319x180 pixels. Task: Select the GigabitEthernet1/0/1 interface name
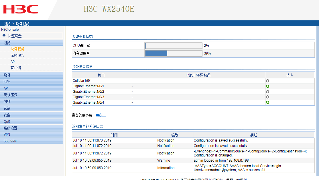pyautogui.click(x=88, y=86)
